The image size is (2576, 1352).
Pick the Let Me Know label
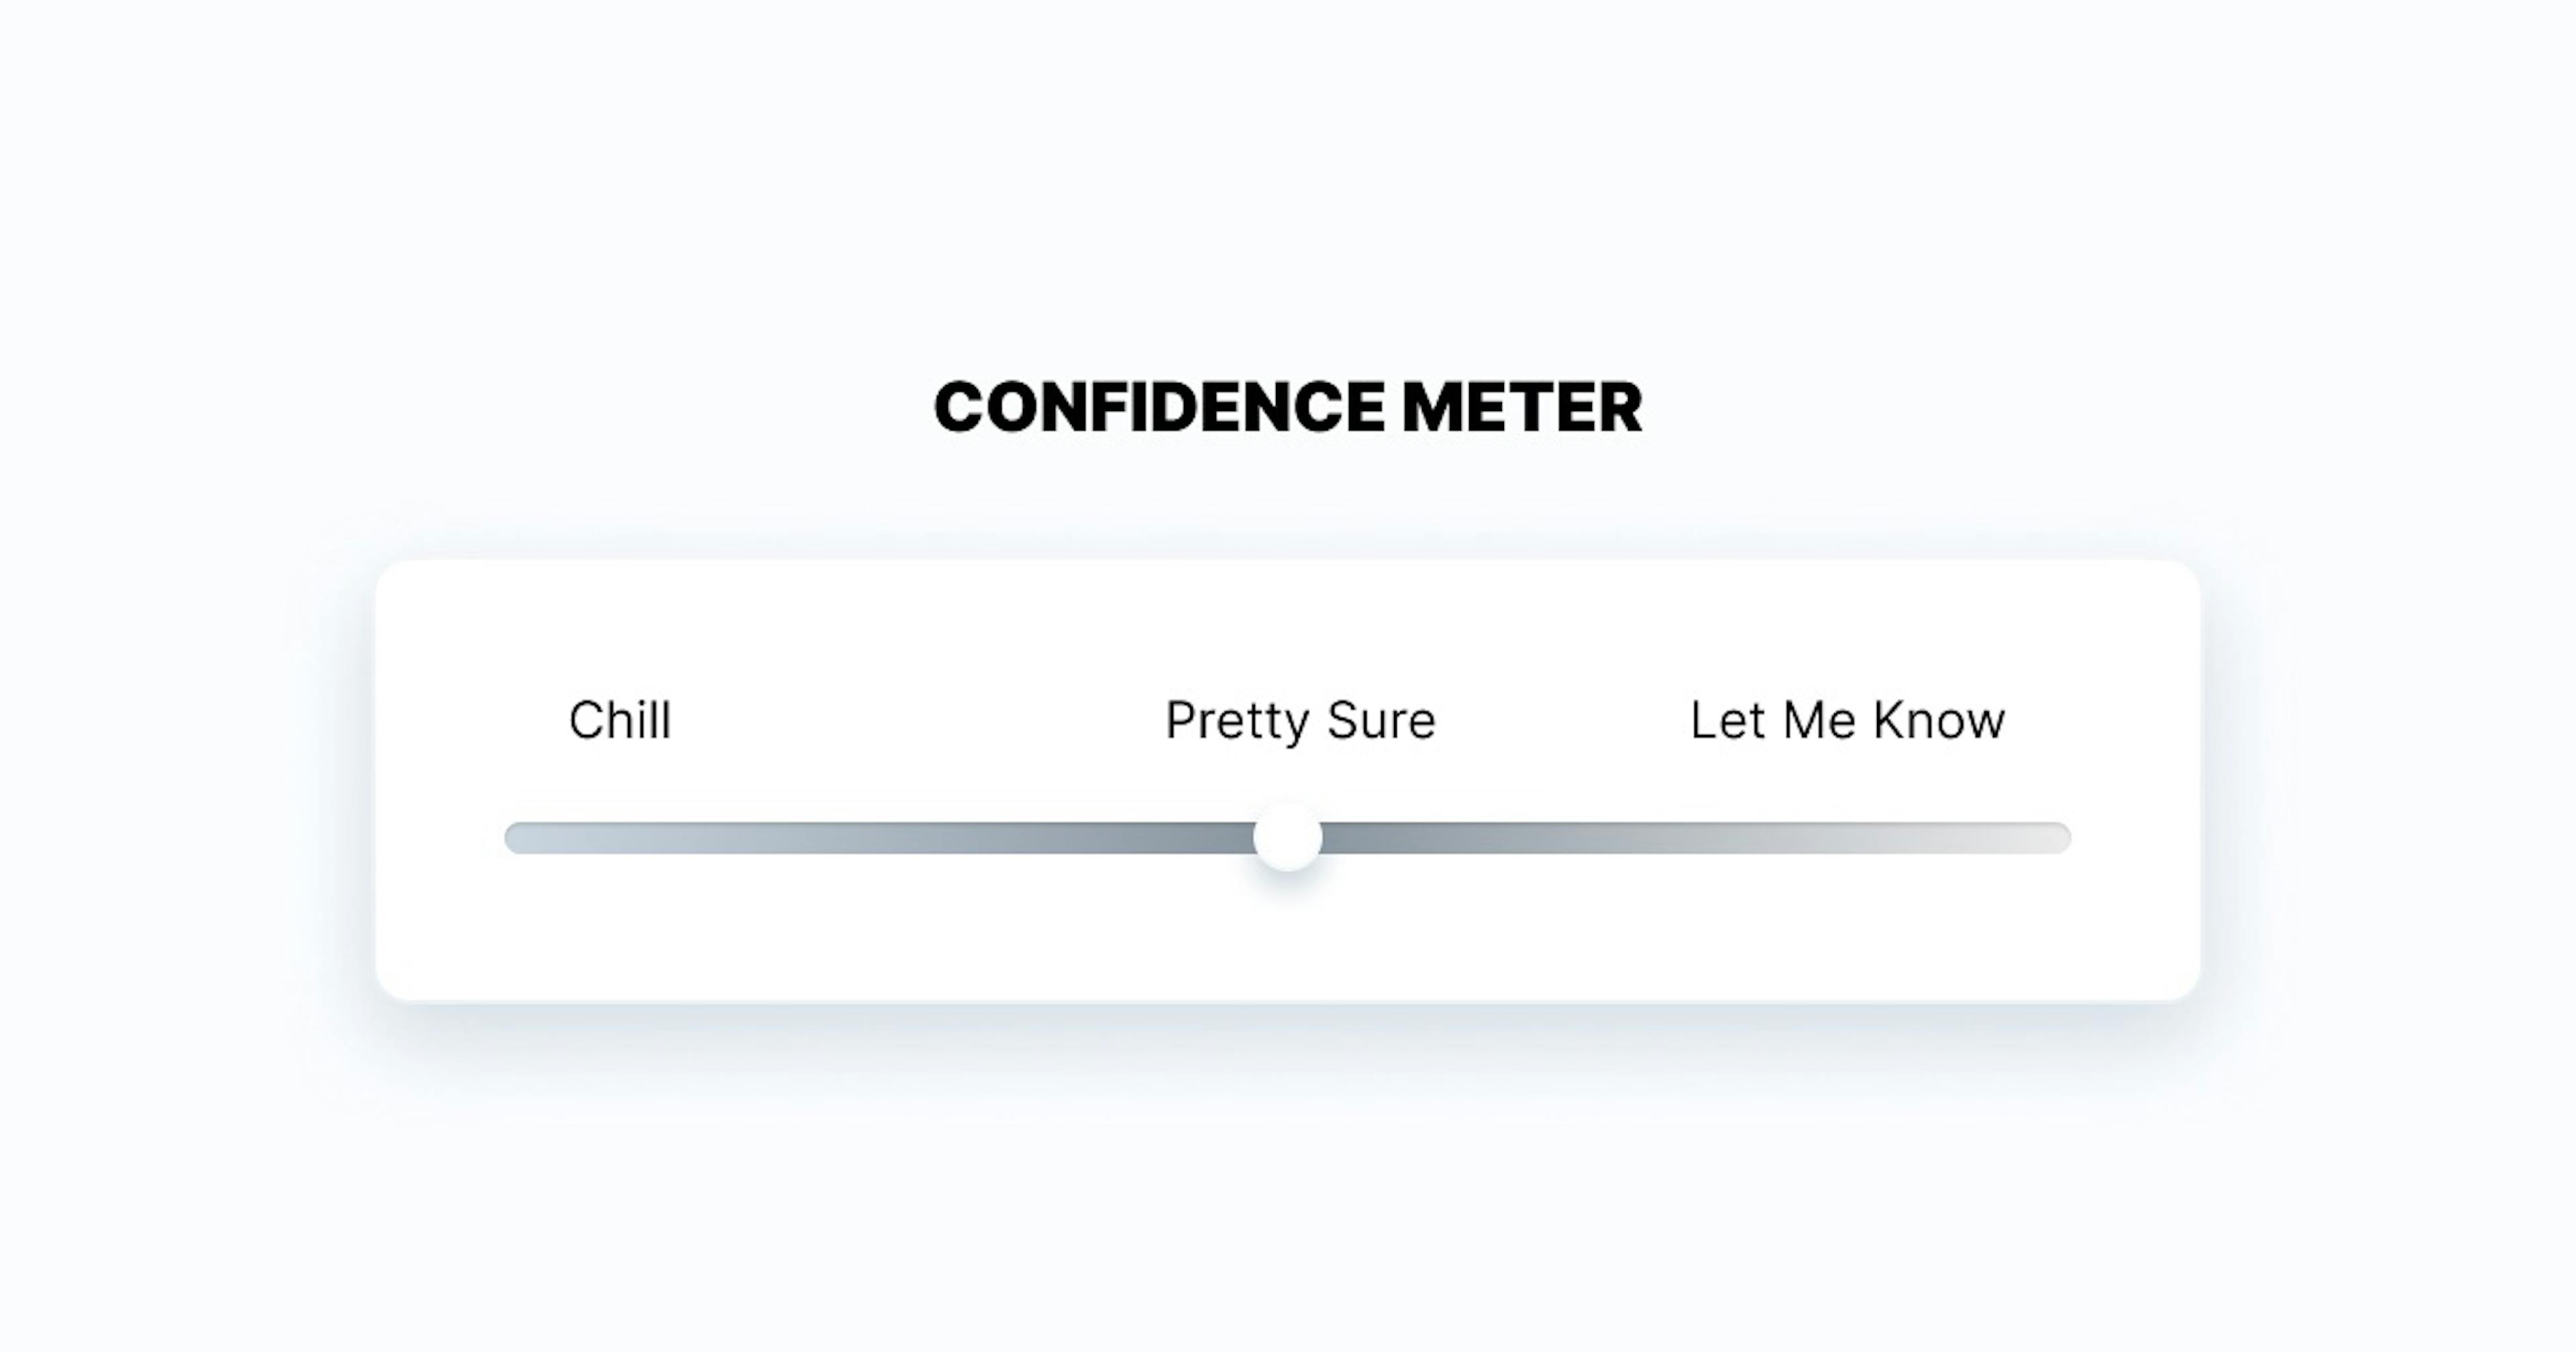point(1847,720)
